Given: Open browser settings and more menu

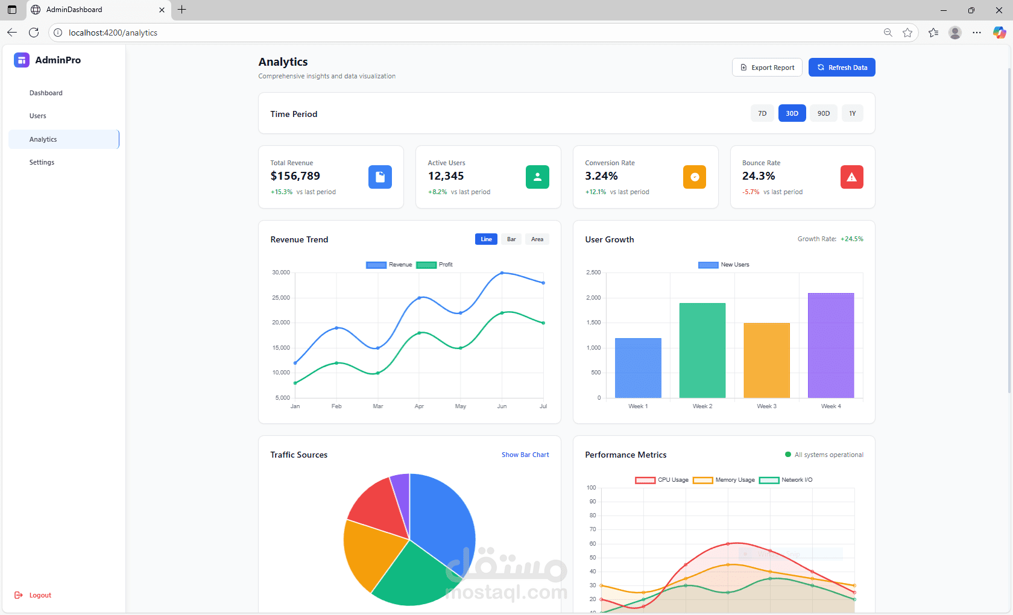Looking at the screenshot, I should [977, 33].
